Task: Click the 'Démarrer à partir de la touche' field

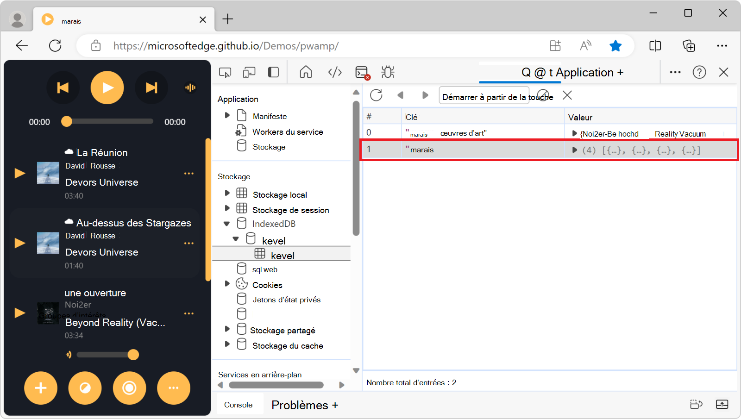Action: [x=484, y=95]
